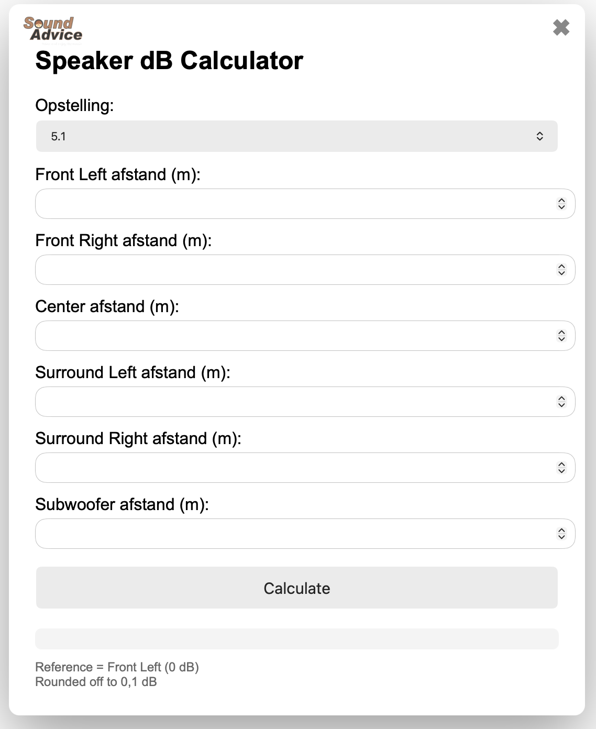Screen dimensions: 596x729
Task: Close the Speaker dB Calculator dialog
Action: [561, 27]
